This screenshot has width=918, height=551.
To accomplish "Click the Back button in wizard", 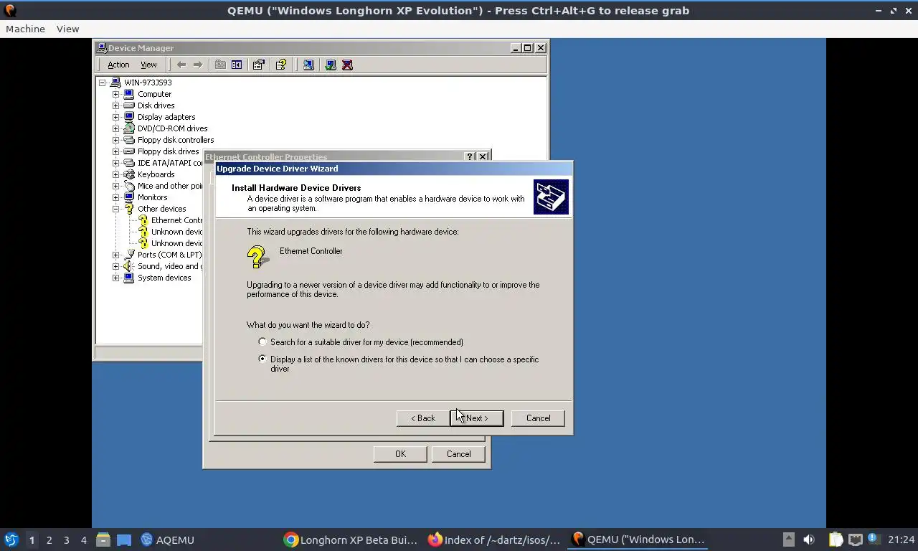I will pos(423,418).
